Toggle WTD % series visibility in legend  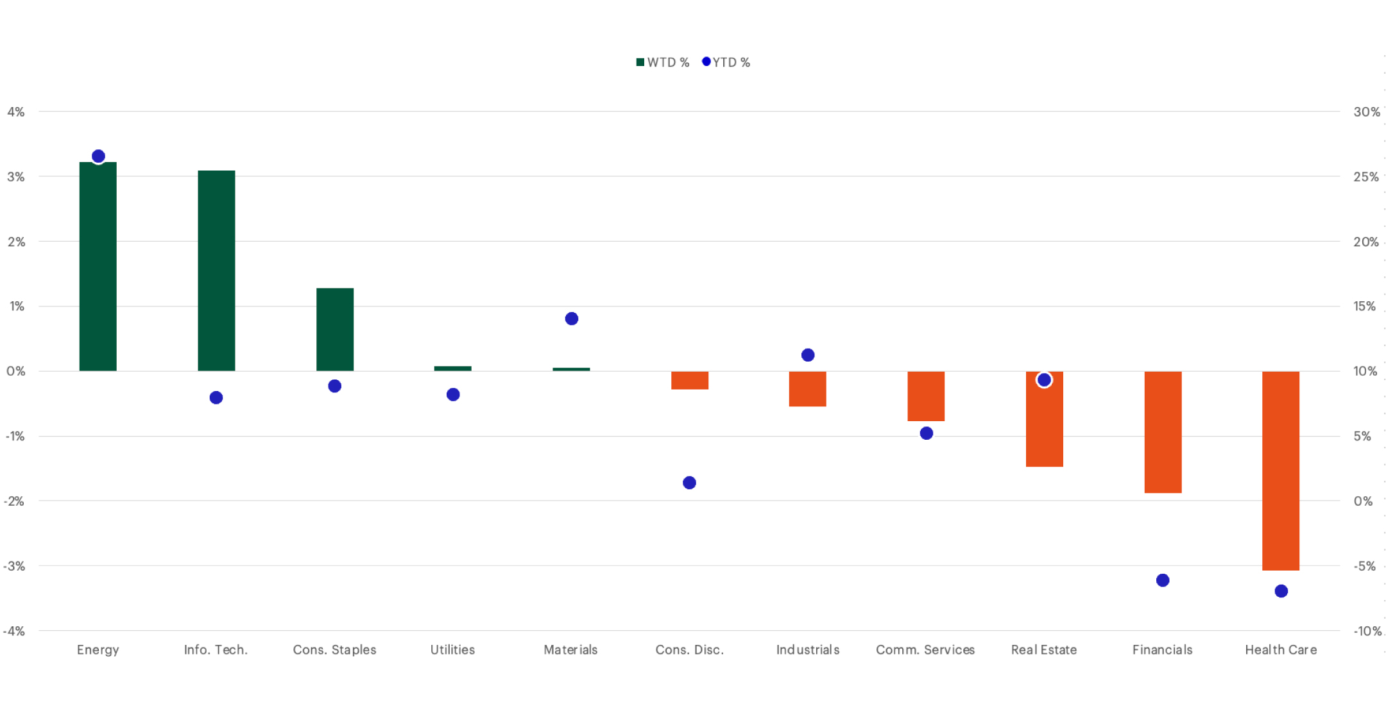(x=639, y=62)
